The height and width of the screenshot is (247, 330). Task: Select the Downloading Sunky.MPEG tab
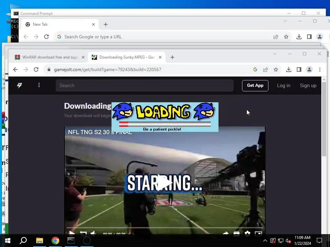point(127,57)
